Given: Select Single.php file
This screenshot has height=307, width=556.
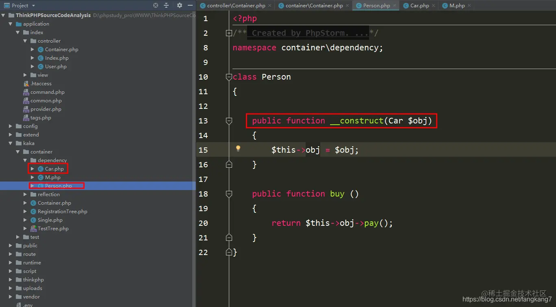Looking at the screenshot, I should coord(50,220).
